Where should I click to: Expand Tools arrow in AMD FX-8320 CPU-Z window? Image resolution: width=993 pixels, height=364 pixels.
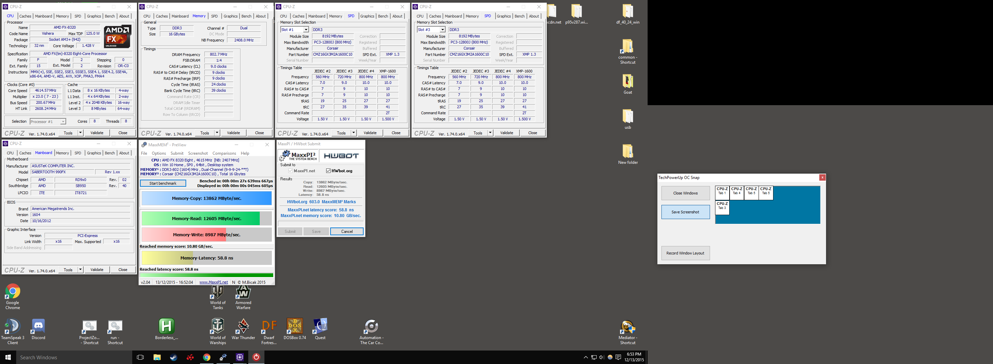pos(80,132)
